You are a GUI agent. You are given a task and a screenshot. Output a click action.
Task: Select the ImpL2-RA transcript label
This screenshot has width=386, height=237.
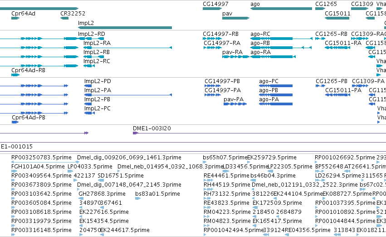[x=97, y=43]
